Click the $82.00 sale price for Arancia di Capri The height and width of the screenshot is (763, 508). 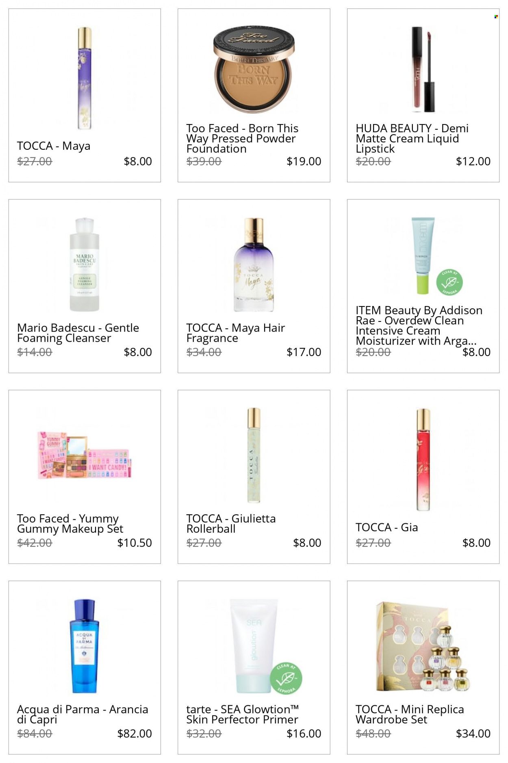(135, 733)
